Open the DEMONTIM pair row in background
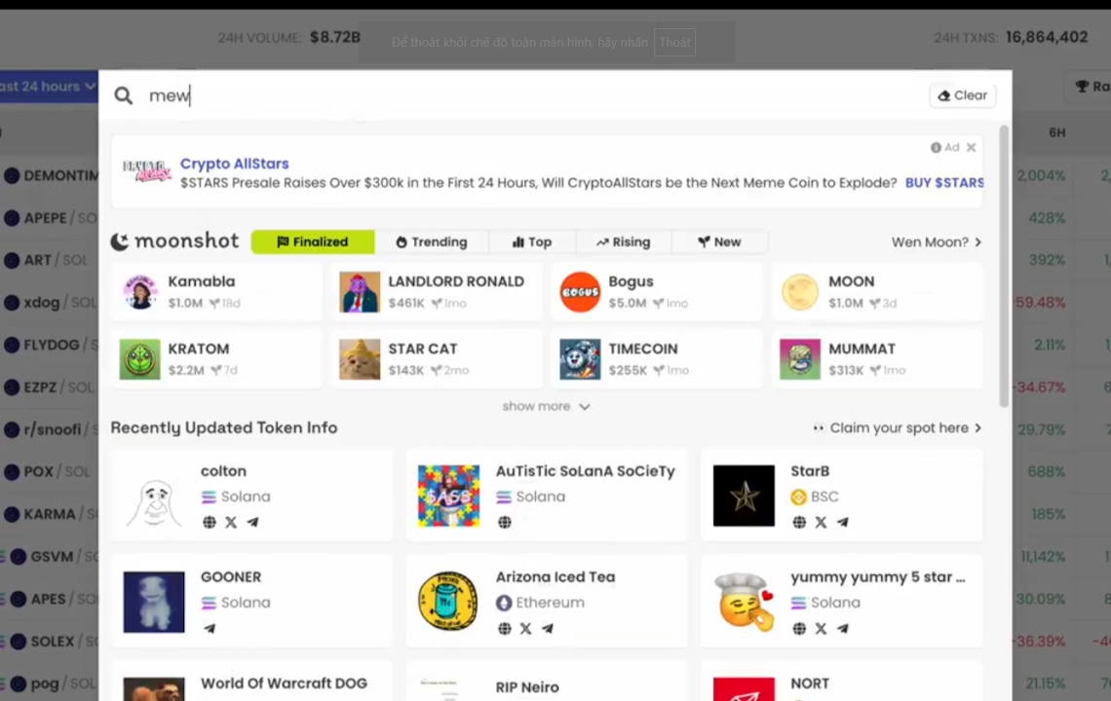This screenshot has width=1111, height=701. coord(51,175)
